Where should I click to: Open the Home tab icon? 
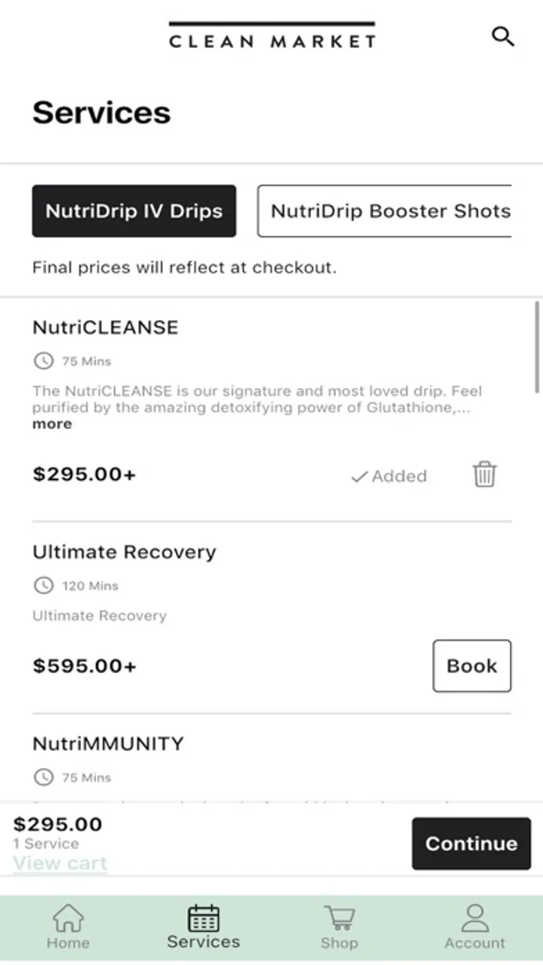pyautogui.click(x=68, y=918)
